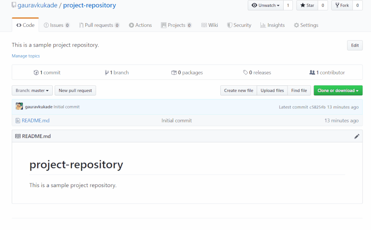
Task: Open the Issues tab
Action: tap(57, 25)
